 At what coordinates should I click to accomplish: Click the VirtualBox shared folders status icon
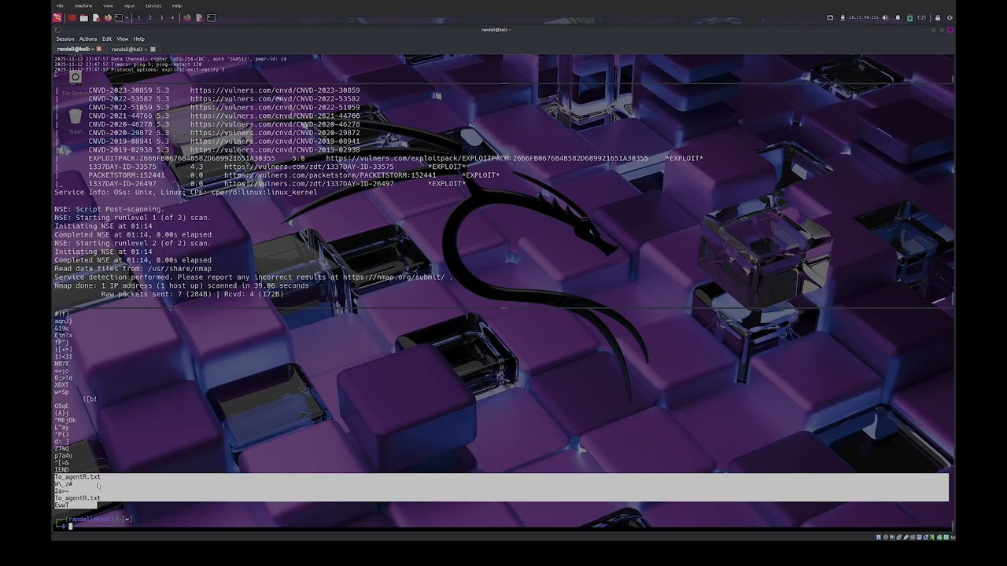(913, 537)
